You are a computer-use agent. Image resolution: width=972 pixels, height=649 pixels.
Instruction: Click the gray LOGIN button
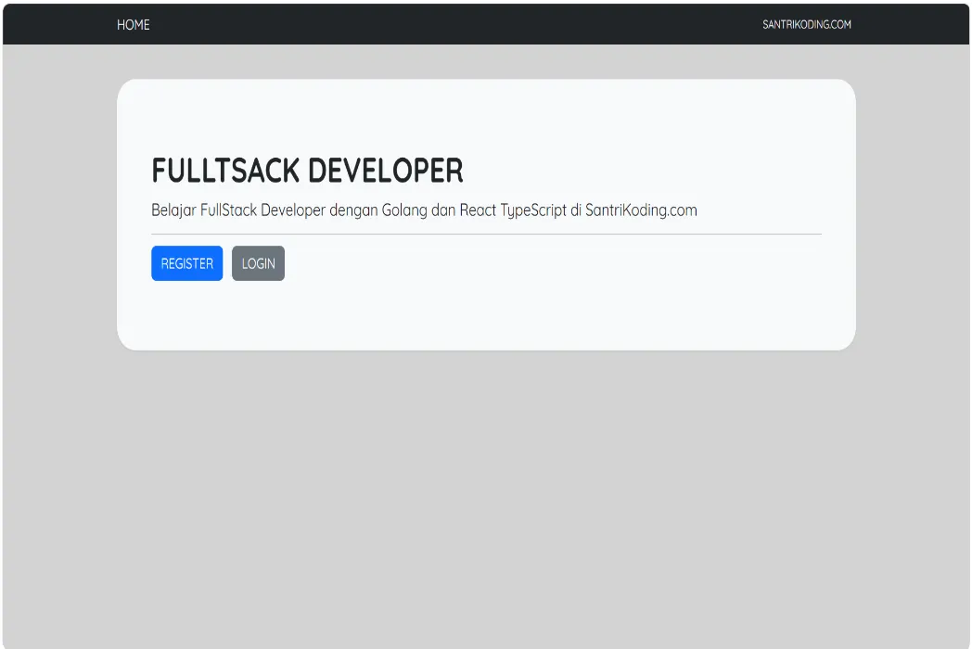click(258, 263)
